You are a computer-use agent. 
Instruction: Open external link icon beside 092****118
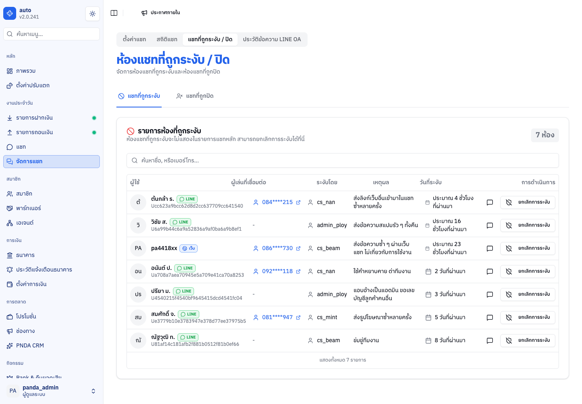(298, 271)
